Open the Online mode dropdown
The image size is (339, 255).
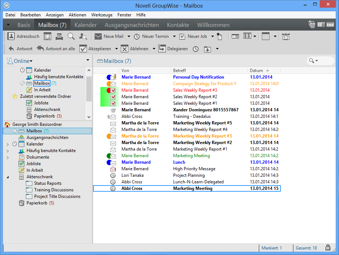[x=23, y=61]
